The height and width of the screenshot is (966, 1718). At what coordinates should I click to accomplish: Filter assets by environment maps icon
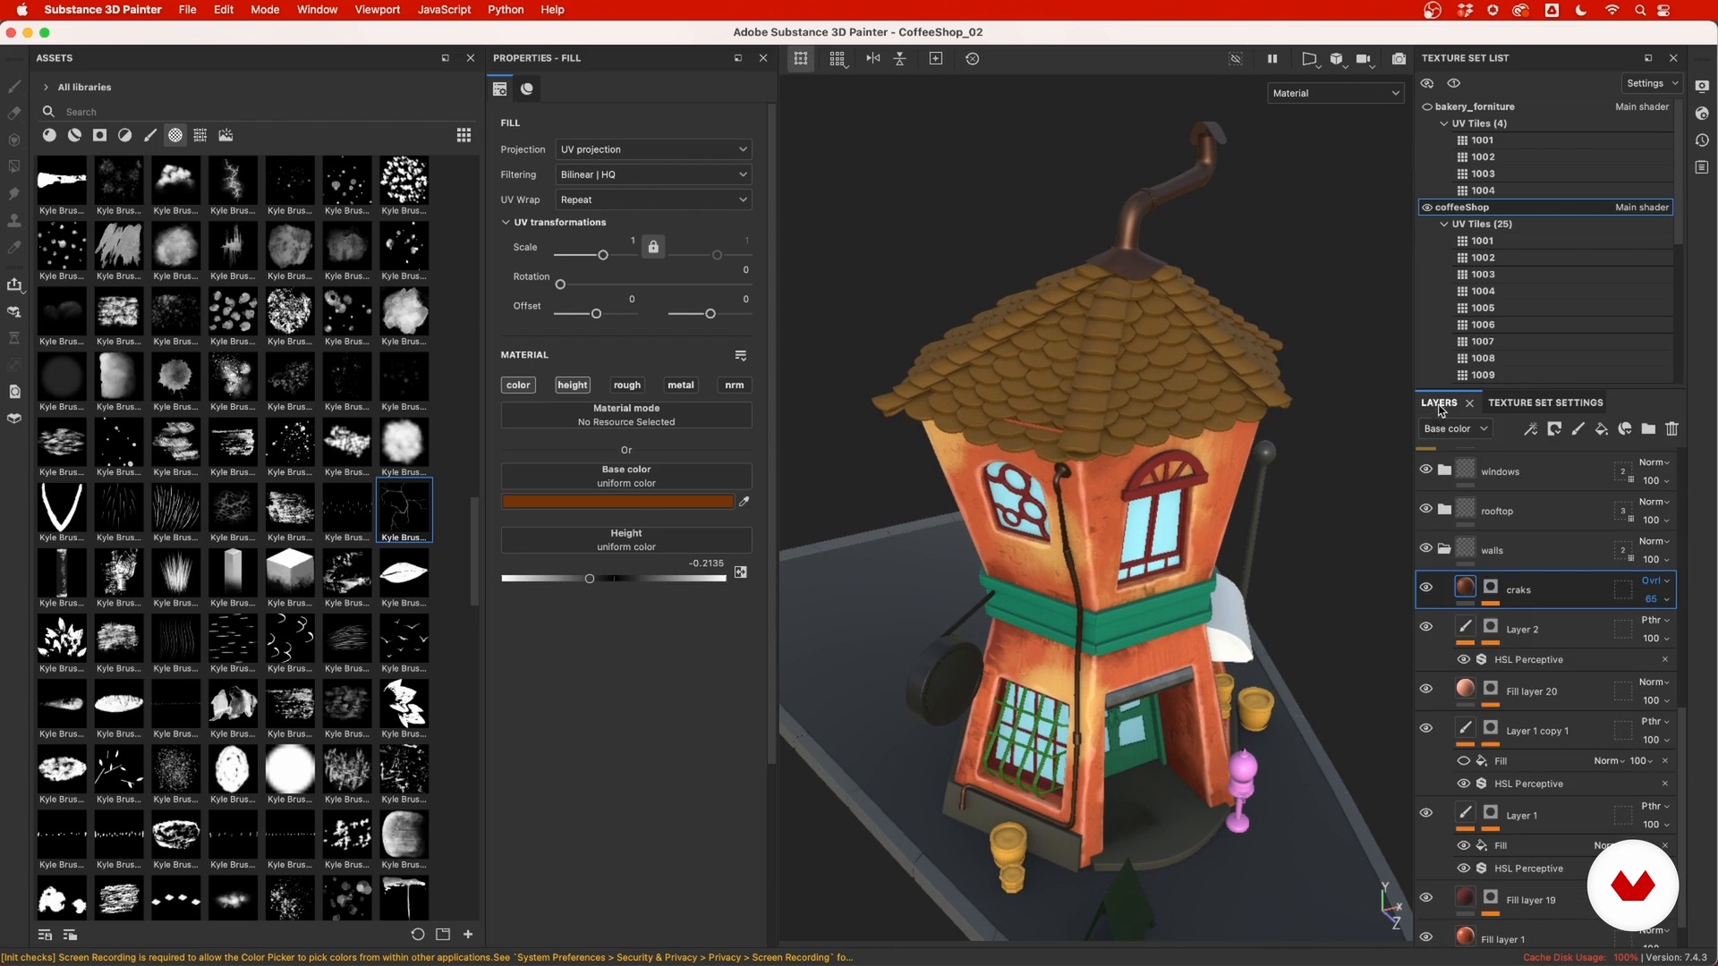pyautogui.click(x=225, y=135)
